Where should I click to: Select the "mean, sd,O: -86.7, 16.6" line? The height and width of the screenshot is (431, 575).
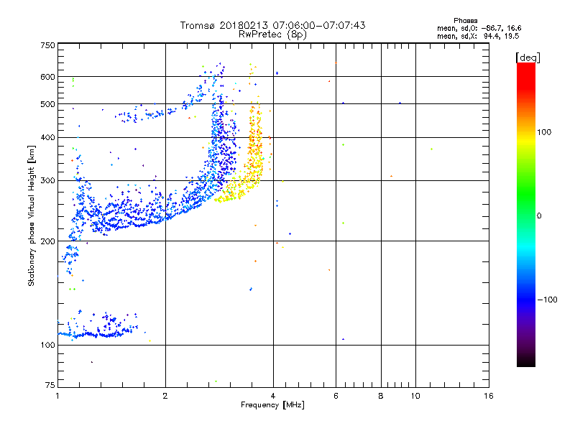[x=479, y=29]
